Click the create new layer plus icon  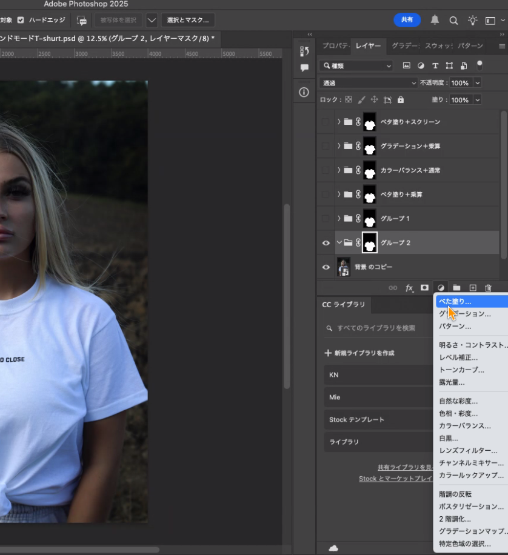click(x=473, y=288)
